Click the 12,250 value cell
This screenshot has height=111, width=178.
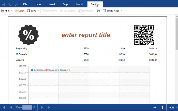122,60
